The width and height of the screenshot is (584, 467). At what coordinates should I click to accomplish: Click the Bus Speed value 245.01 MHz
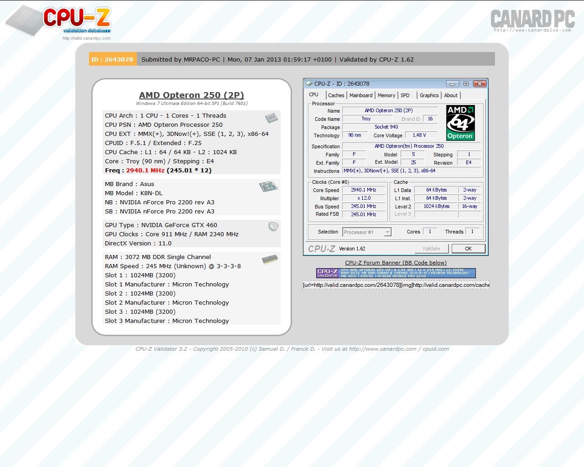[364, 206]
